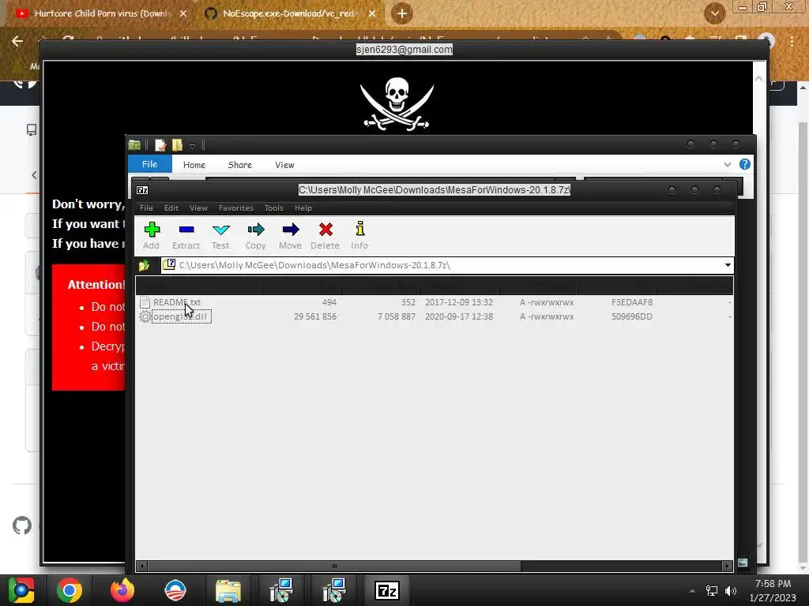Open Firefox from the taskbar
Screen dimensions: 809x606
(122, 590)
